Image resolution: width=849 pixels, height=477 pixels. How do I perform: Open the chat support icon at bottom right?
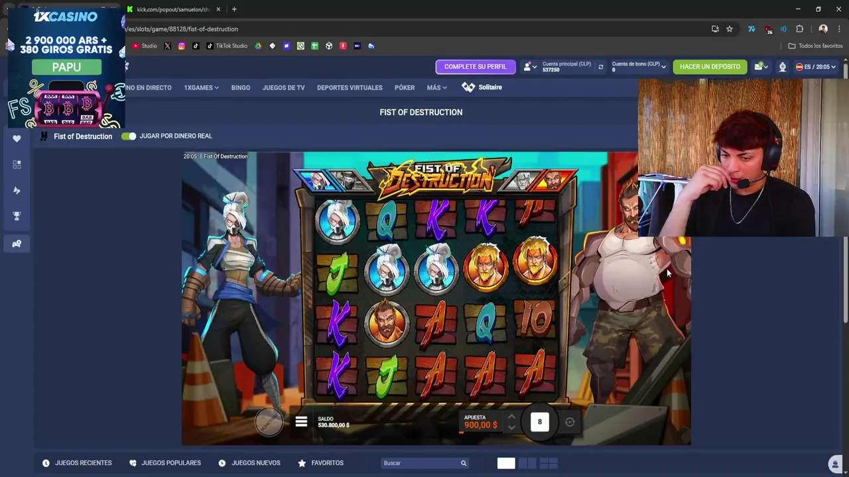(x=835, y=464)
